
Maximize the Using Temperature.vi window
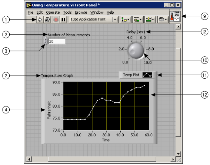[172, 5]
